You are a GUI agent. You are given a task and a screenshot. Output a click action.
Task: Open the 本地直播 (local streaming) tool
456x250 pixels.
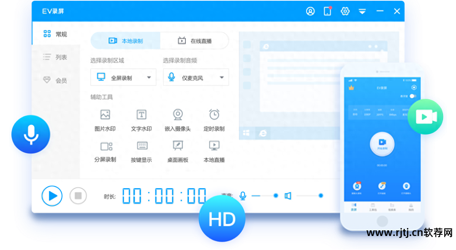[x=214, y=150]
